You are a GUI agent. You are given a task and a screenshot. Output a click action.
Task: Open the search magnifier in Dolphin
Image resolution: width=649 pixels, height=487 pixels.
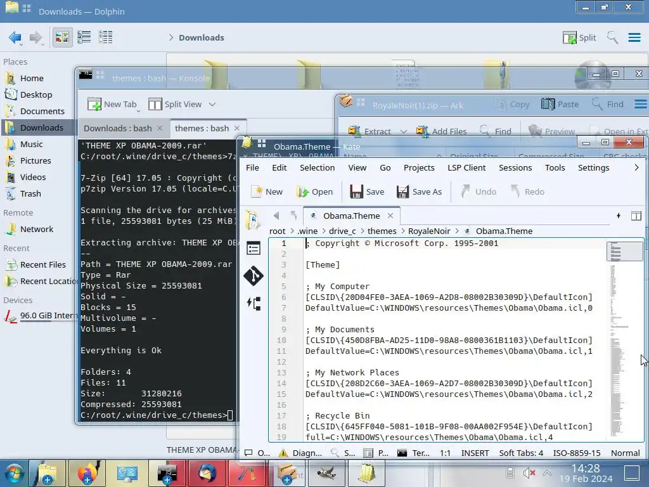[x=613, y=37]
